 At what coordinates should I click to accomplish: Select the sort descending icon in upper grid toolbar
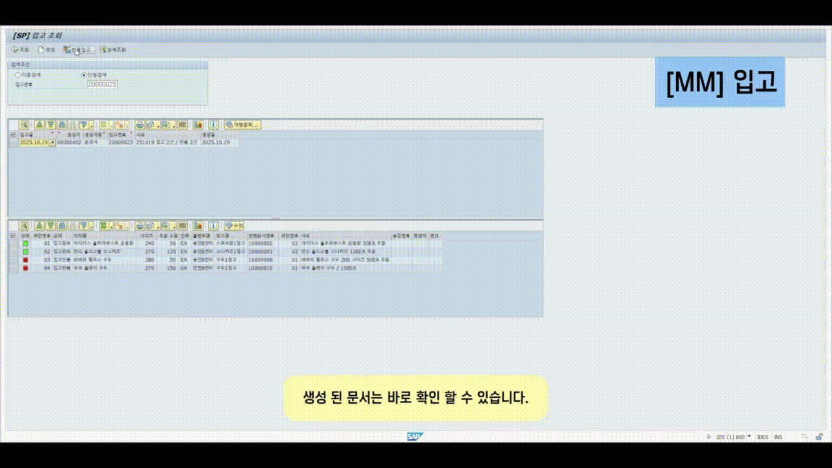[x=51, y=125]
